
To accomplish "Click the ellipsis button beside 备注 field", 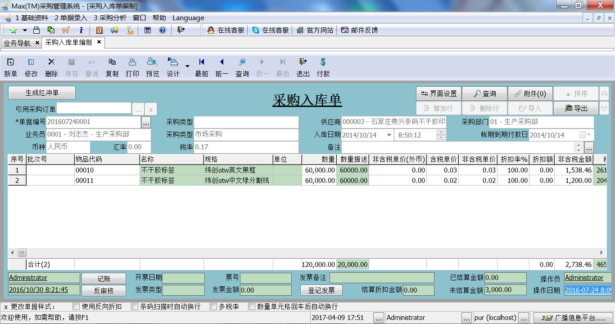I will tap(589, 147).
